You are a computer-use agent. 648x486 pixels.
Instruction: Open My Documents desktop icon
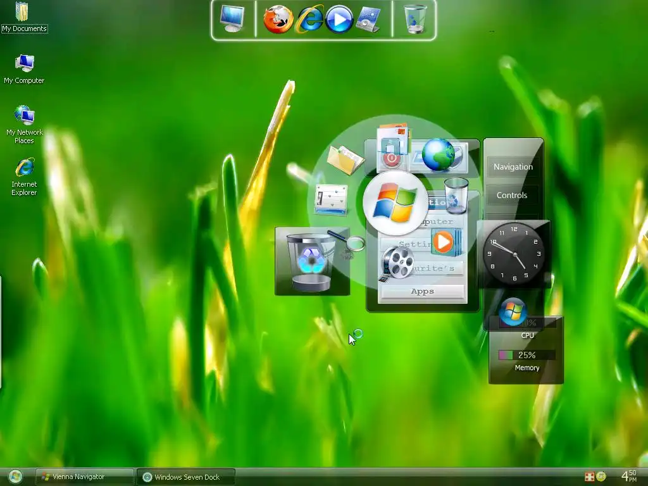[24, 17]
